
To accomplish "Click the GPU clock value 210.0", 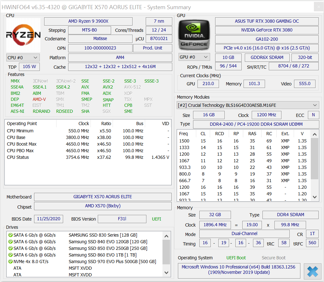I will (208, 83).
